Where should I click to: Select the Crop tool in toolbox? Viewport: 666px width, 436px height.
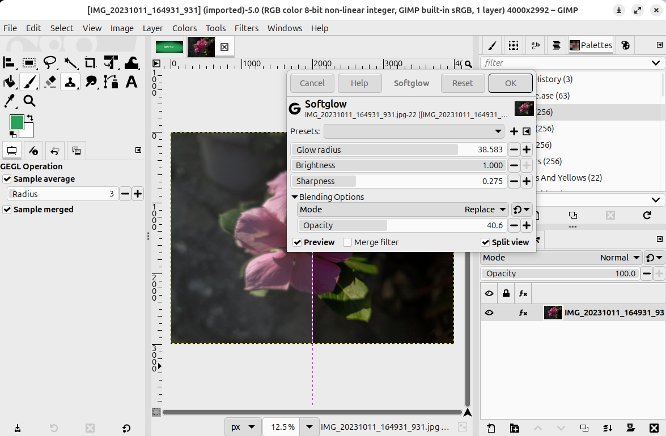pos(90,63)
